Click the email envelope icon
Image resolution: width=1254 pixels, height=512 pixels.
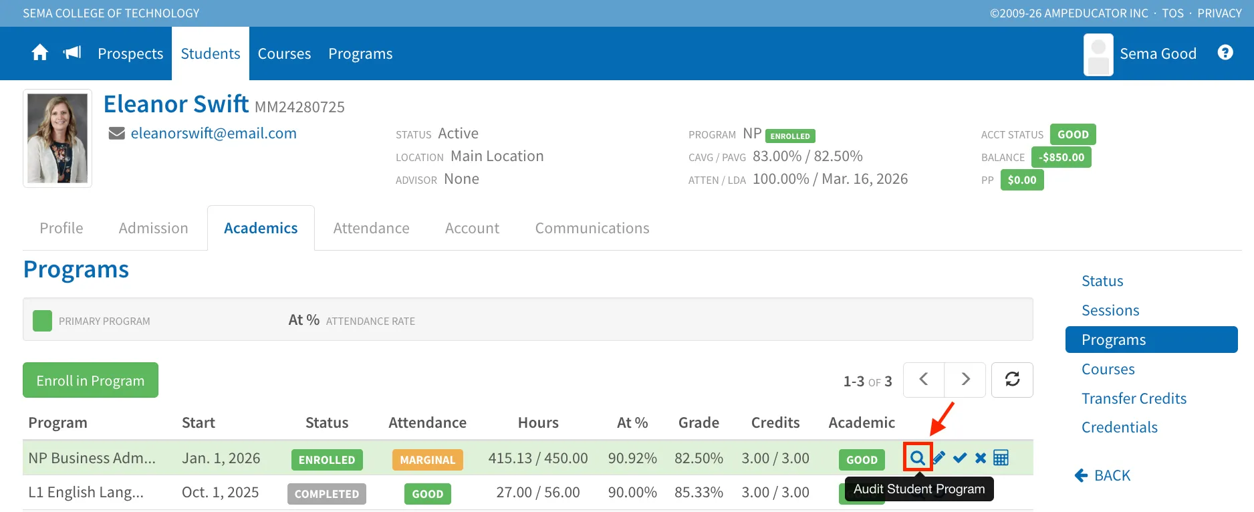coord(117,134)
